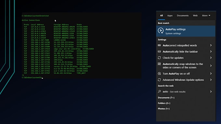Screen dimensions: 221x124
Task: Click the netstat command line in terminal
Action: point(35,16)
